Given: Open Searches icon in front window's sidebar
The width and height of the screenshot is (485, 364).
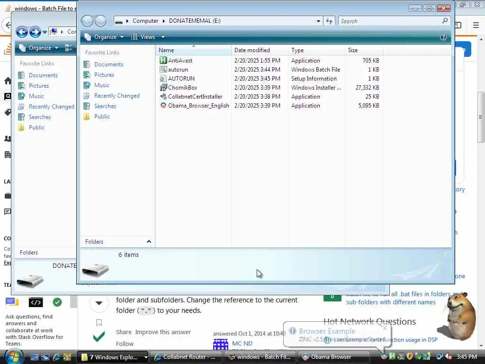Looking at the screenshot, I should tap(87, 106).
